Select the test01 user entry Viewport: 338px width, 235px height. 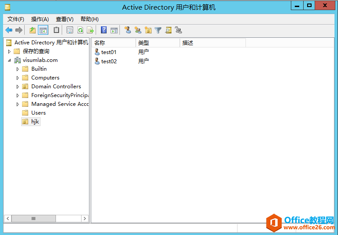[x=109, y=52]
